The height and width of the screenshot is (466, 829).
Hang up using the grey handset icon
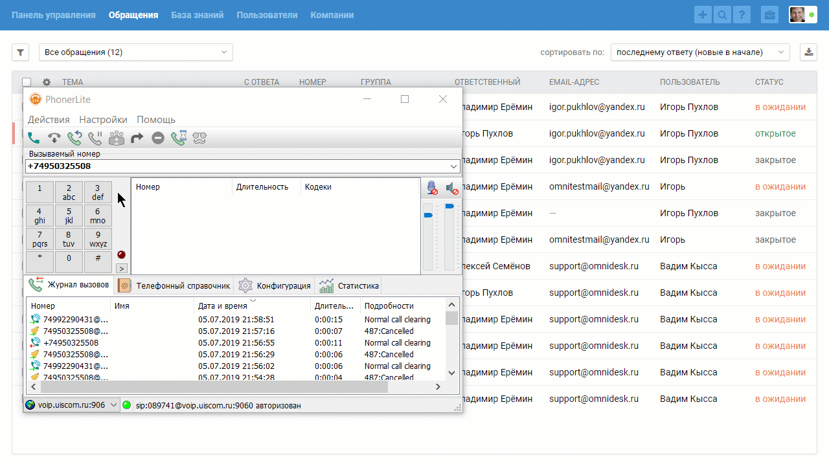(54, 137)
